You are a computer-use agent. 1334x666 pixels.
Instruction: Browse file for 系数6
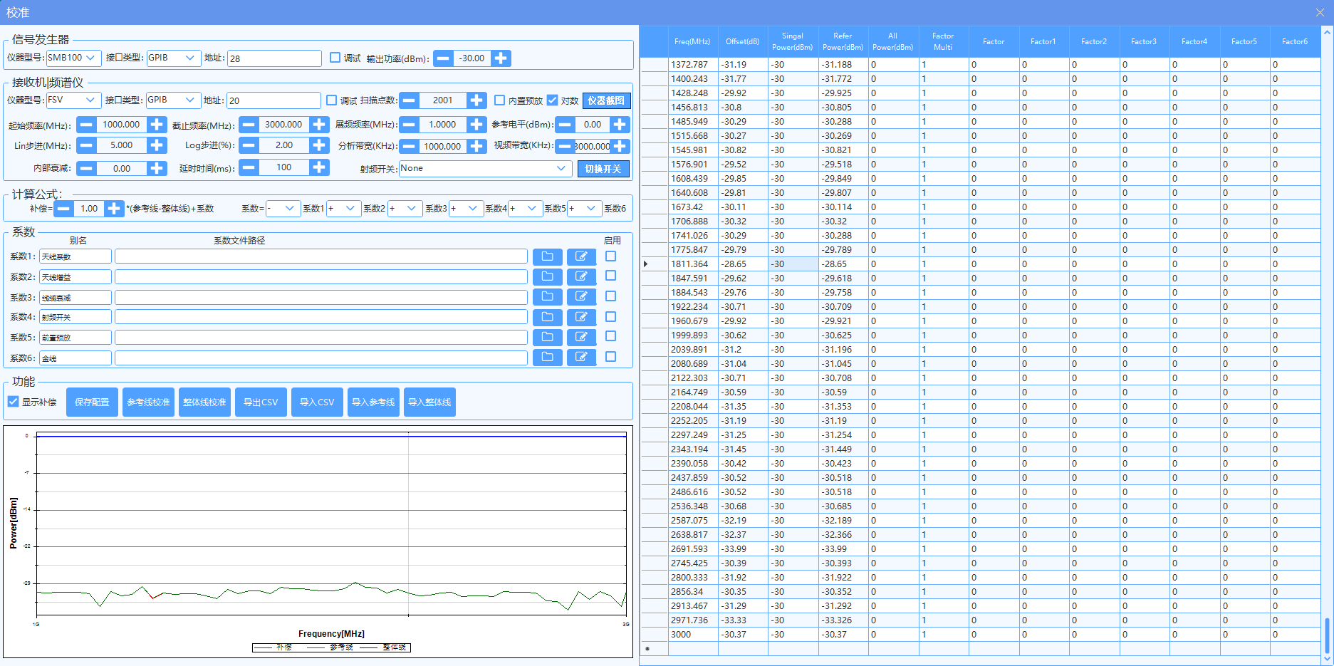tap(547, 358)
